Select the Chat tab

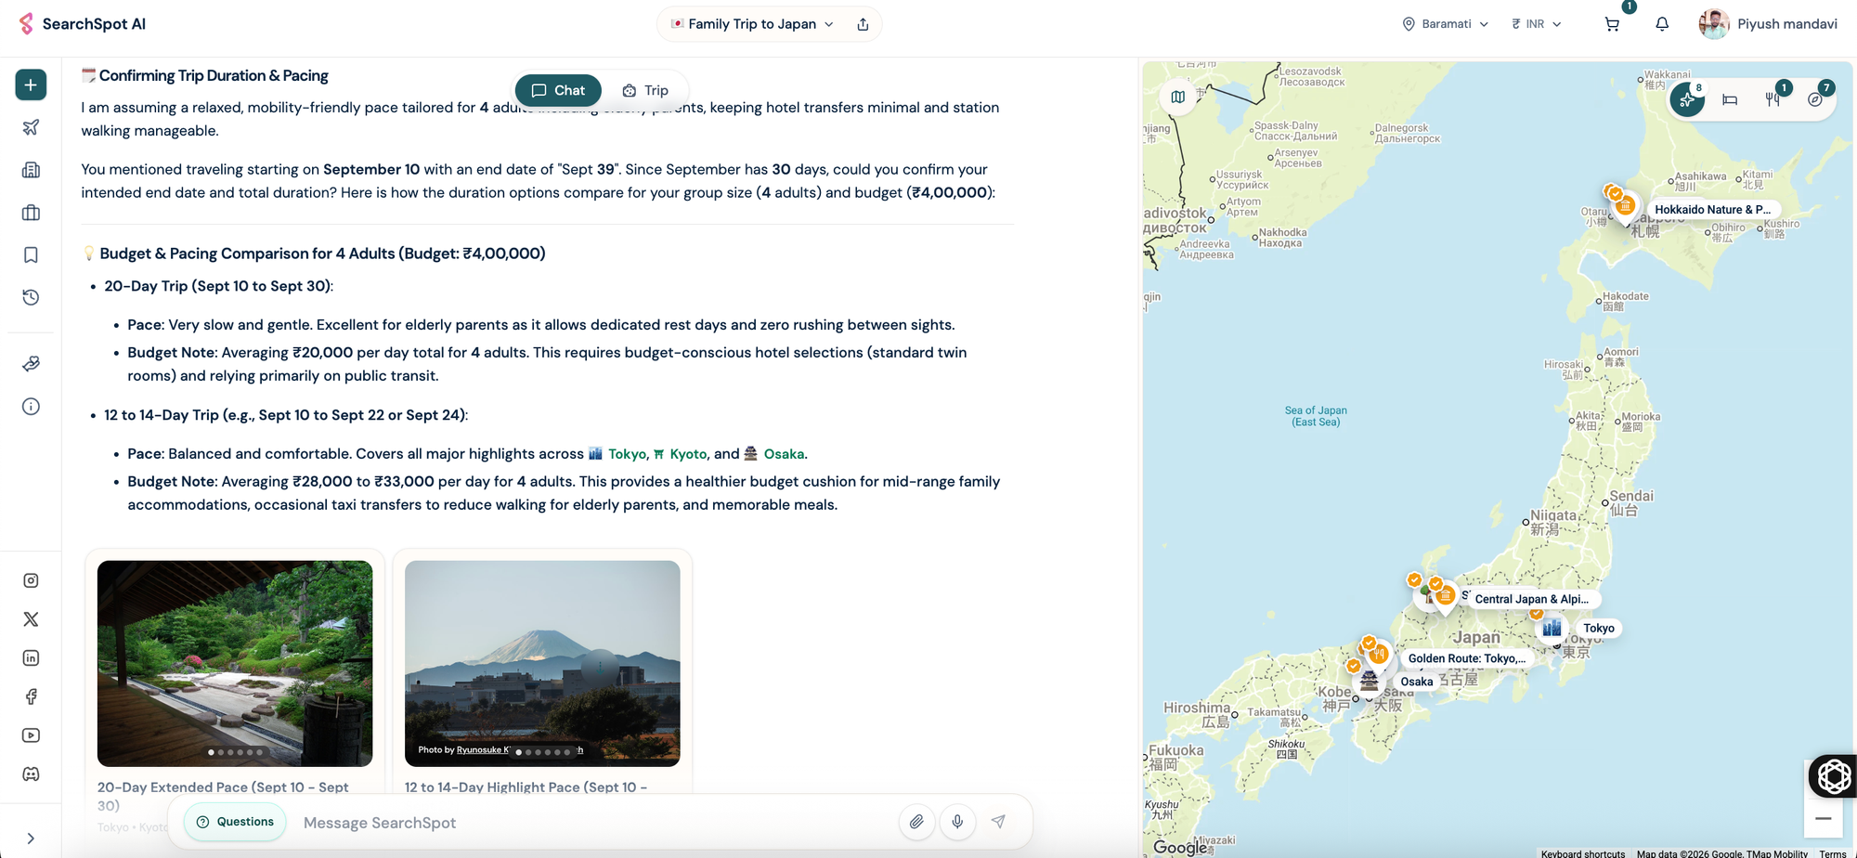click(558, 90)
